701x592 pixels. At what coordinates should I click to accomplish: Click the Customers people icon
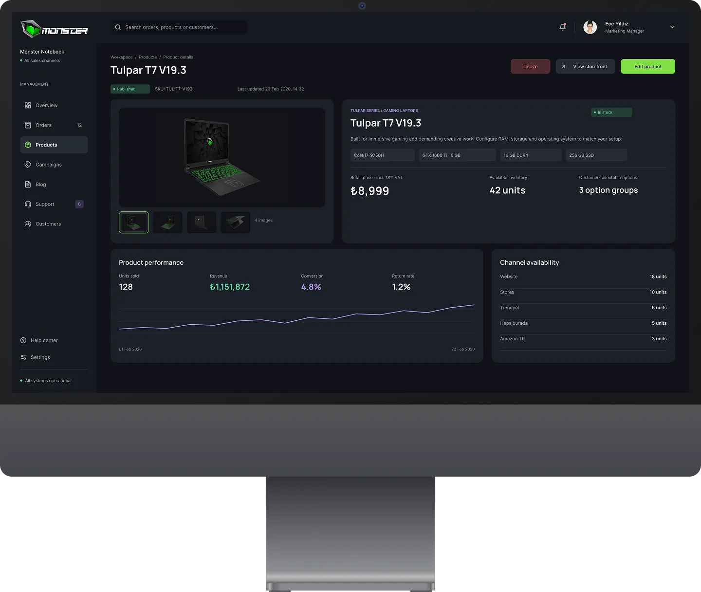pos(28,224)
